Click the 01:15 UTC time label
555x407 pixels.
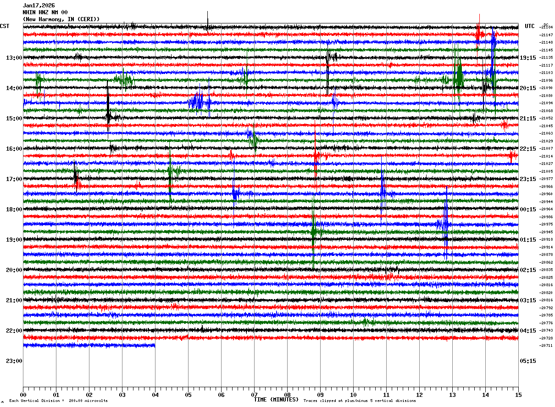click(528, 240)
